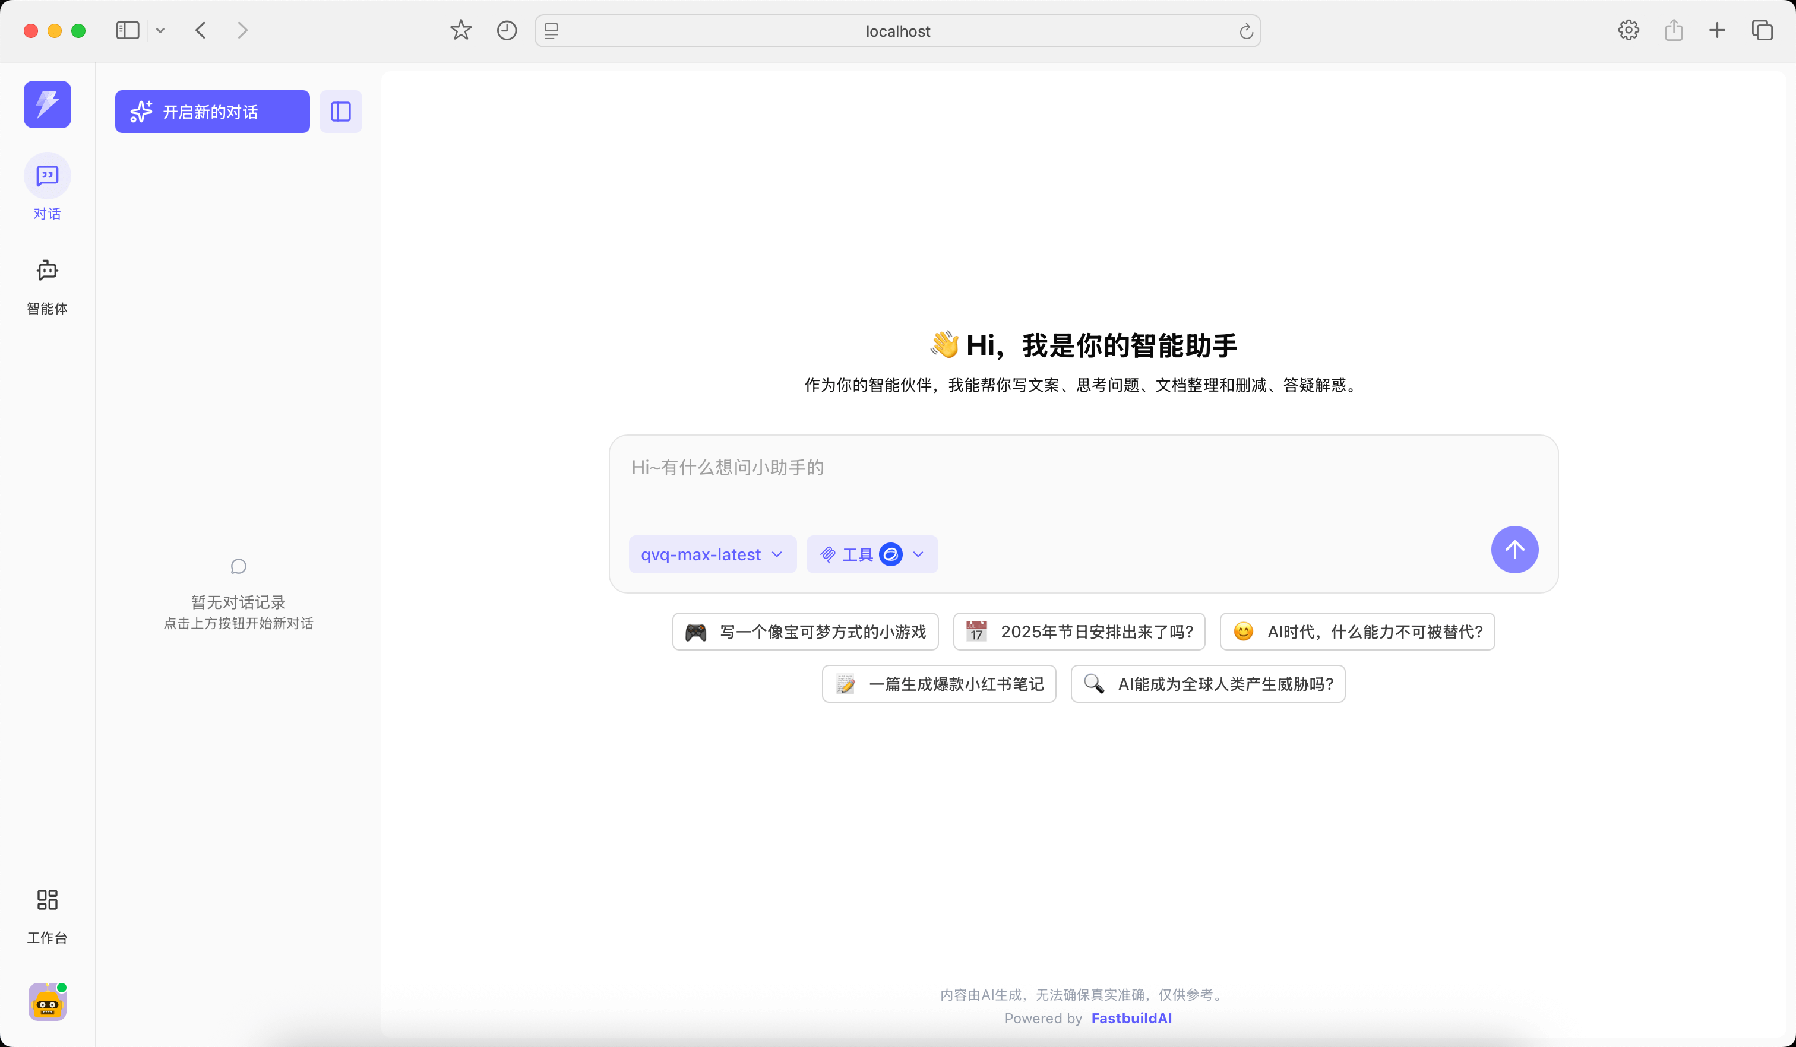Select the 写一个像宝可梦方式的小游戏 suggestion
This screenshot has height=1047, width=1796.
point(805,632)
